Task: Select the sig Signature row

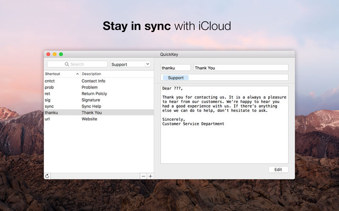Action: (x=99, y=100)
